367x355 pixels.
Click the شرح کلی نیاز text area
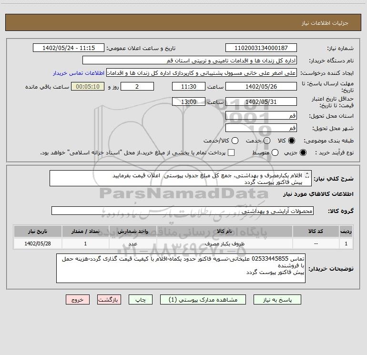tap(181, 179)
